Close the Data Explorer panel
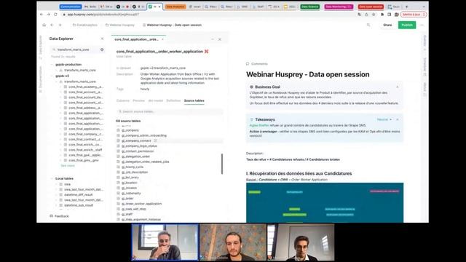 click(102, 39)
